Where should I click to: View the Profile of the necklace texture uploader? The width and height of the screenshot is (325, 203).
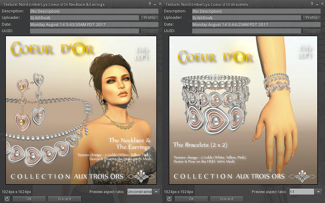tap(149, 18)
